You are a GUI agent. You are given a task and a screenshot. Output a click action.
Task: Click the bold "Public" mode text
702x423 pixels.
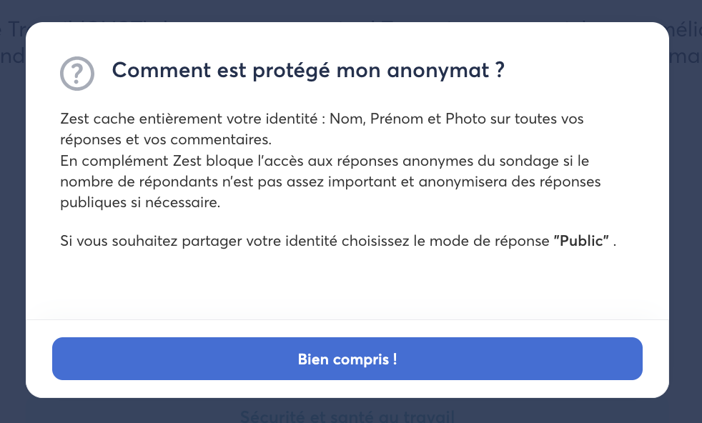(x=581, y=242)
